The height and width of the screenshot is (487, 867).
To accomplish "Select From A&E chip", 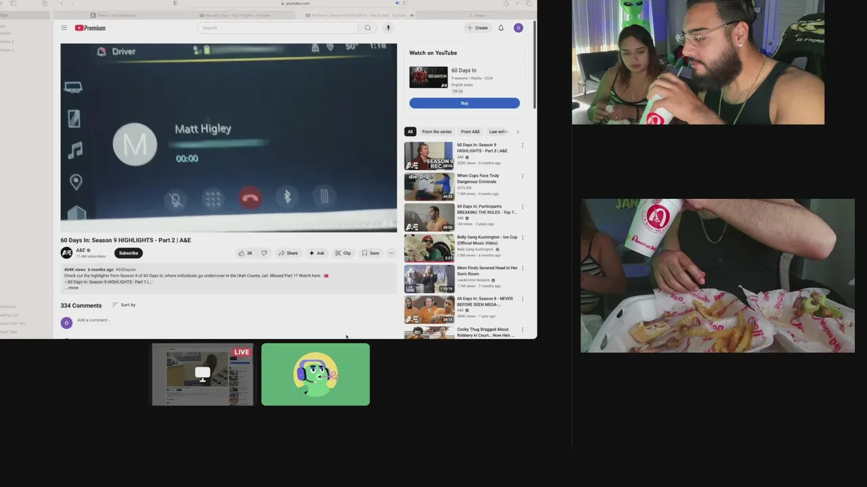I will [470, 132].
